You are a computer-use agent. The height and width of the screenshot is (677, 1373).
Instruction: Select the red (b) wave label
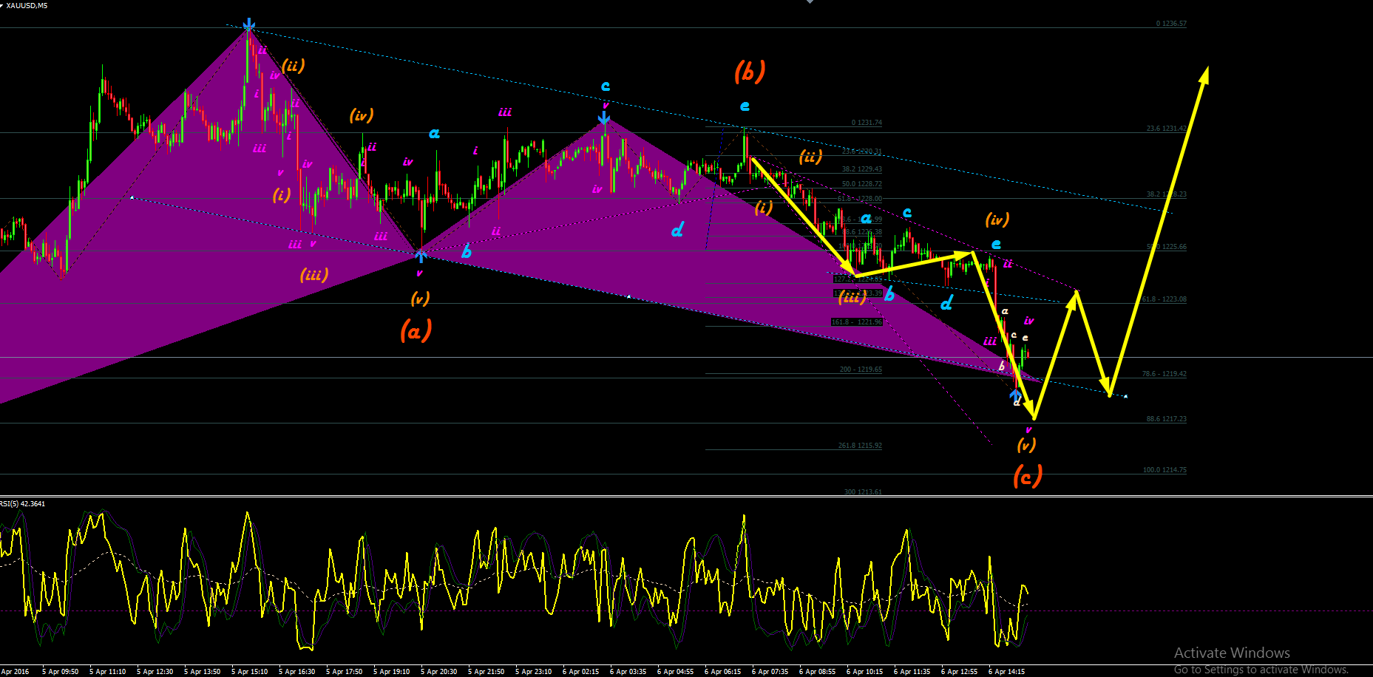click(x=749, y=72)
